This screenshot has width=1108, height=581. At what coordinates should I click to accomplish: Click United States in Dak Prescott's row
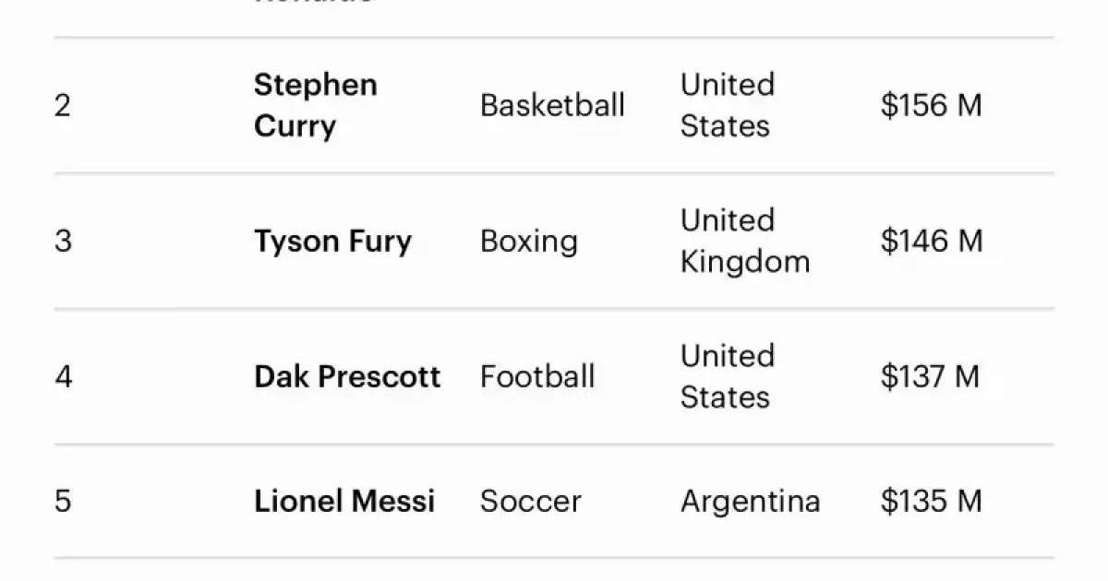pyautogui.click(x=728, y=377)
